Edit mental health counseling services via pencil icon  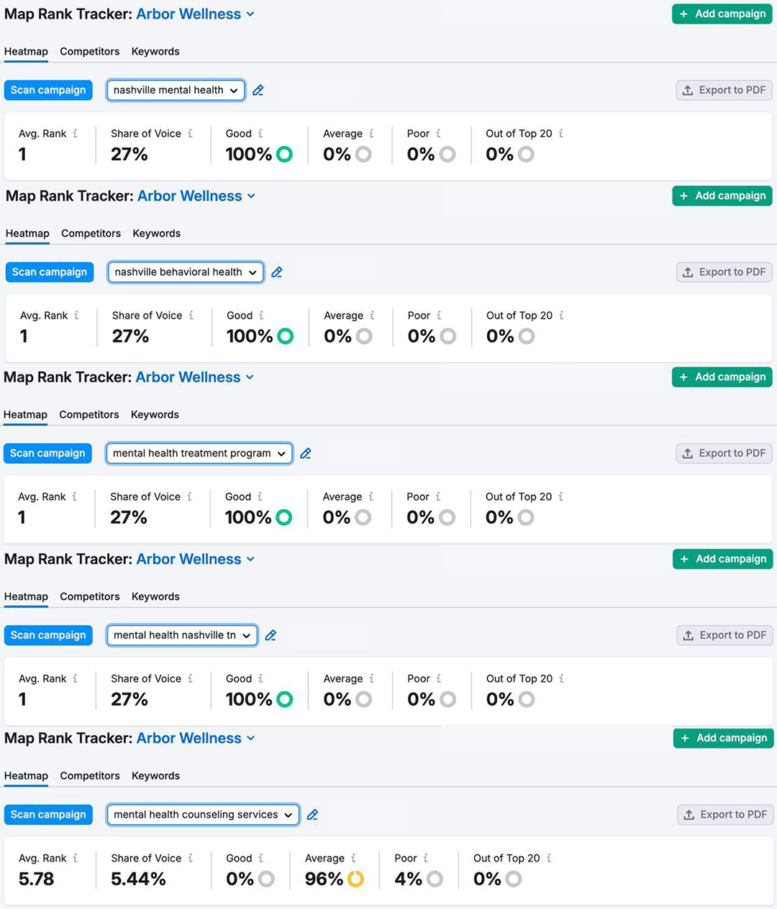312,815
